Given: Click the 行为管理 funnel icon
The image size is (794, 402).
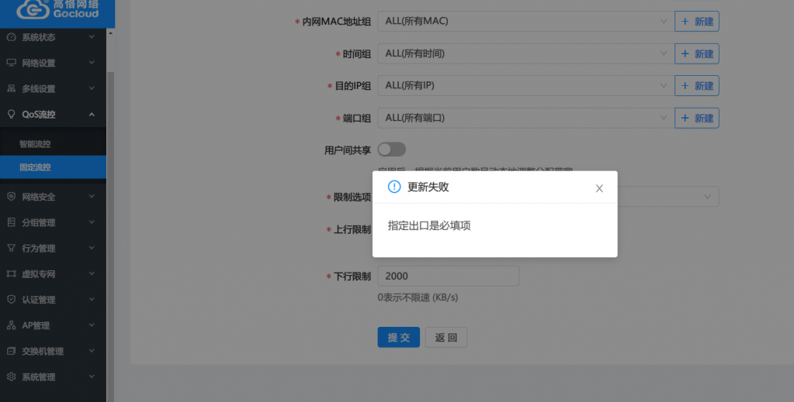Looking at the screenshot, I should coord(11,249).
